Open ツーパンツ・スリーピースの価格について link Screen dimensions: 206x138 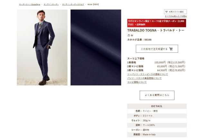147,74
